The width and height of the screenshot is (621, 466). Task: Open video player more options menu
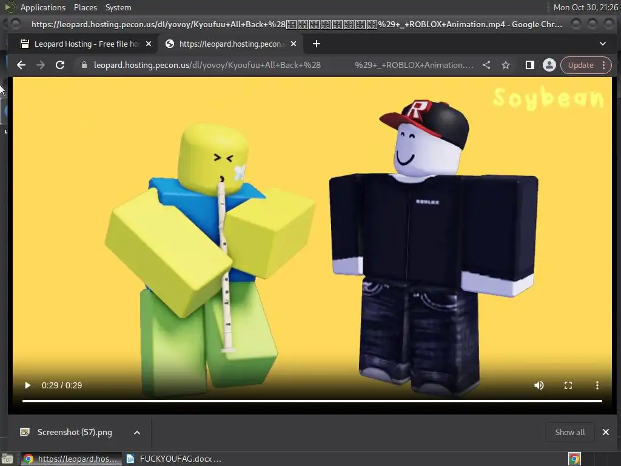point(597,385)
